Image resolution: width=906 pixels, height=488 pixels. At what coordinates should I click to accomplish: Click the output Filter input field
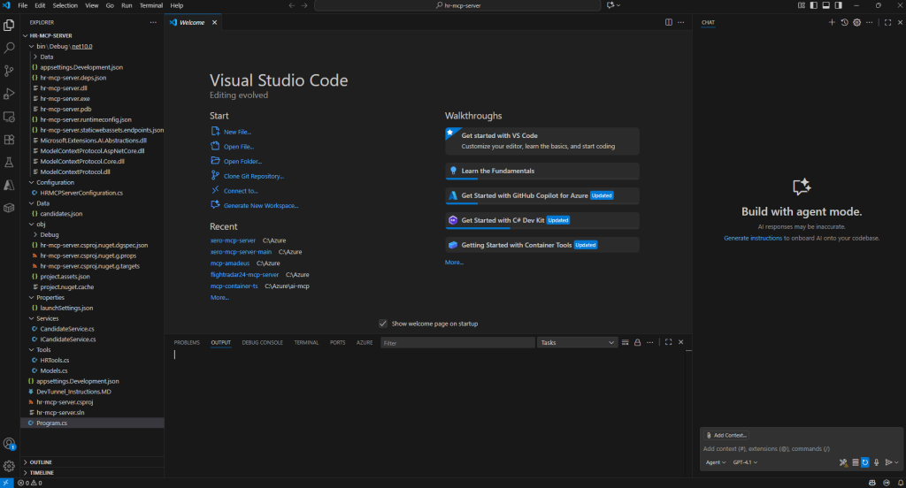pos(456,342)
